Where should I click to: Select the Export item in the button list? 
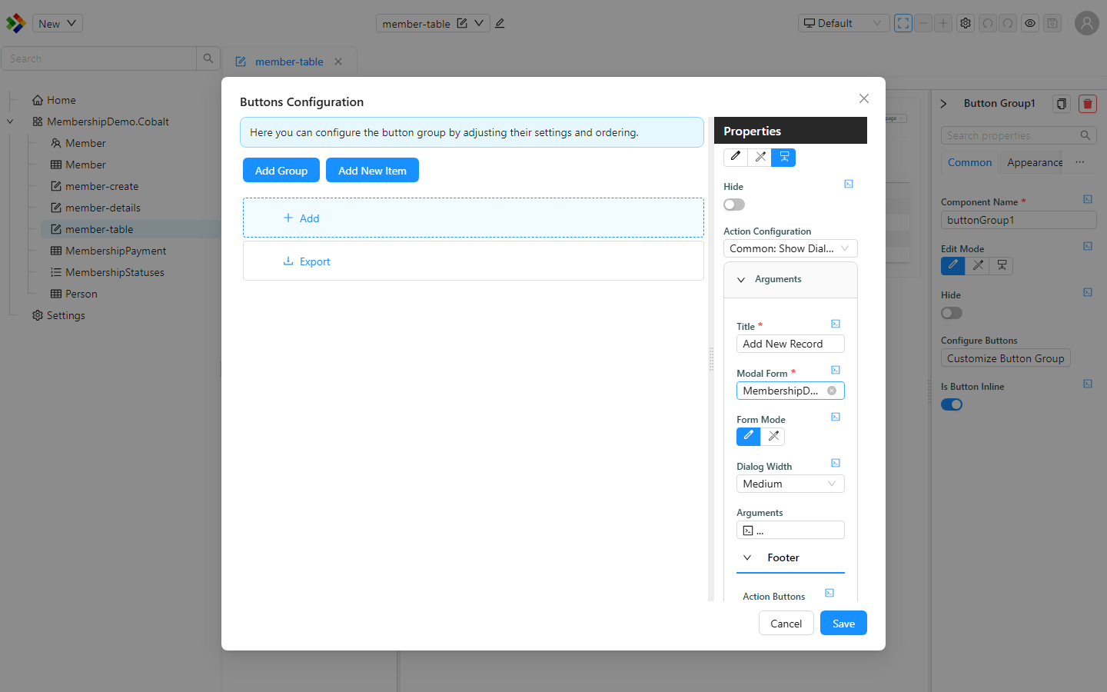pyautogui.click(x=474, y=261)
